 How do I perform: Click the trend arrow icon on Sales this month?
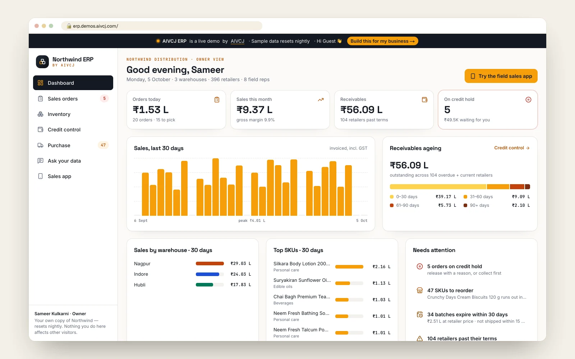[321, 100]
